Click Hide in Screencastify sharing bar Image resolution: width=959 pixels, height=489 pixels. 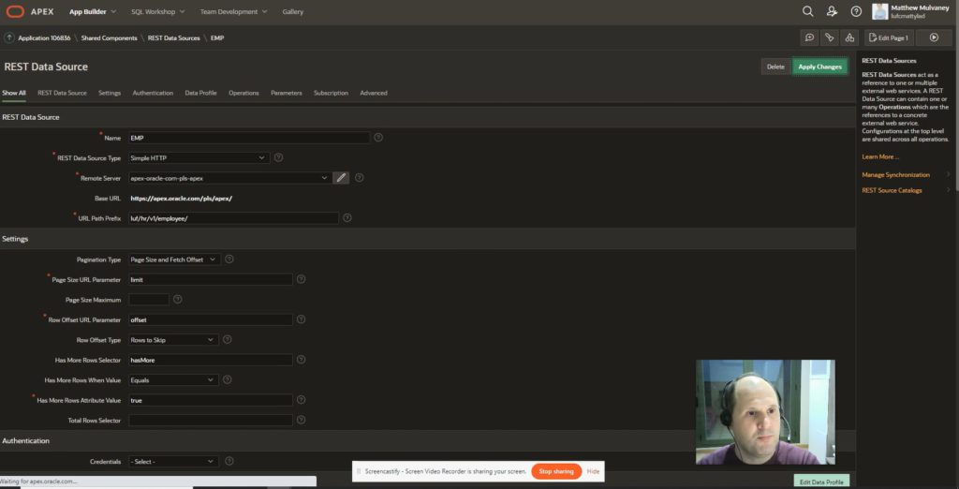(593, 471)
